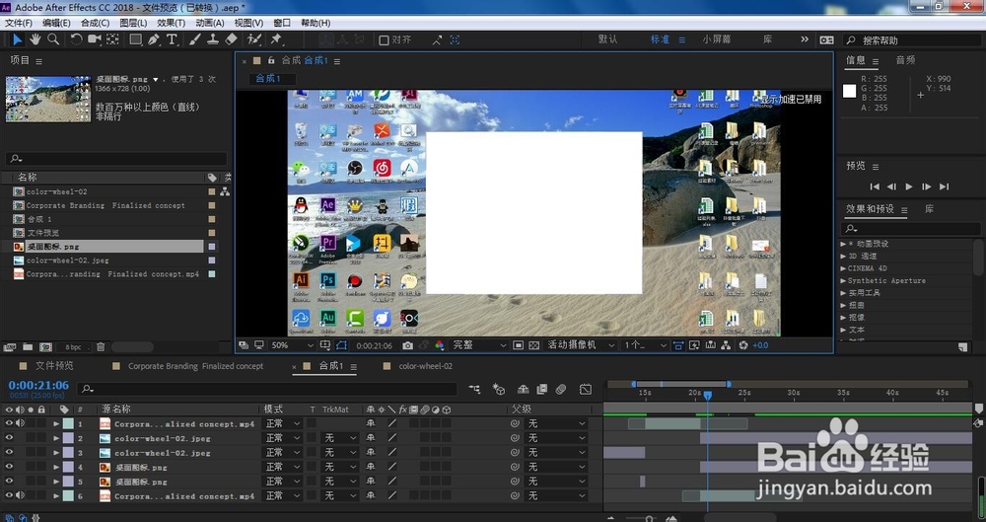The height and width of the screenshot is (522, 986).
Task: Toggle region of interest icon in viewer
Action: pyautogui.click(x=518, y=345)
